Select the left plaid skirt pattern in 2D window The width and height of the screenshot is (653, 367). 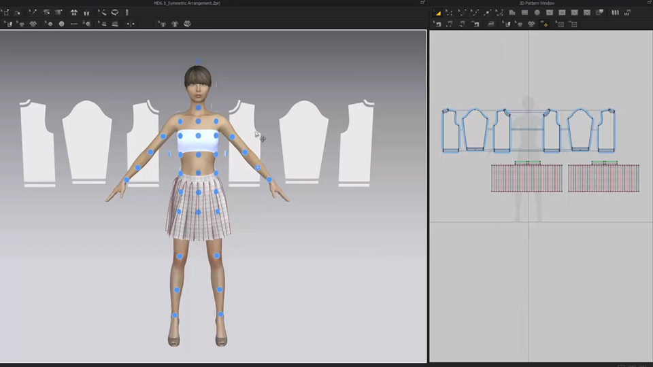(x=526, y=178)
